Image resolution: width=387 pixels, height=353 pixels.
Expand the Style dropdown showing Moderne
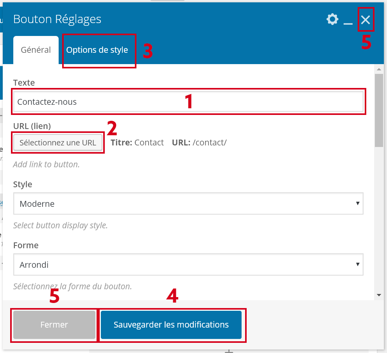point(188,204)
